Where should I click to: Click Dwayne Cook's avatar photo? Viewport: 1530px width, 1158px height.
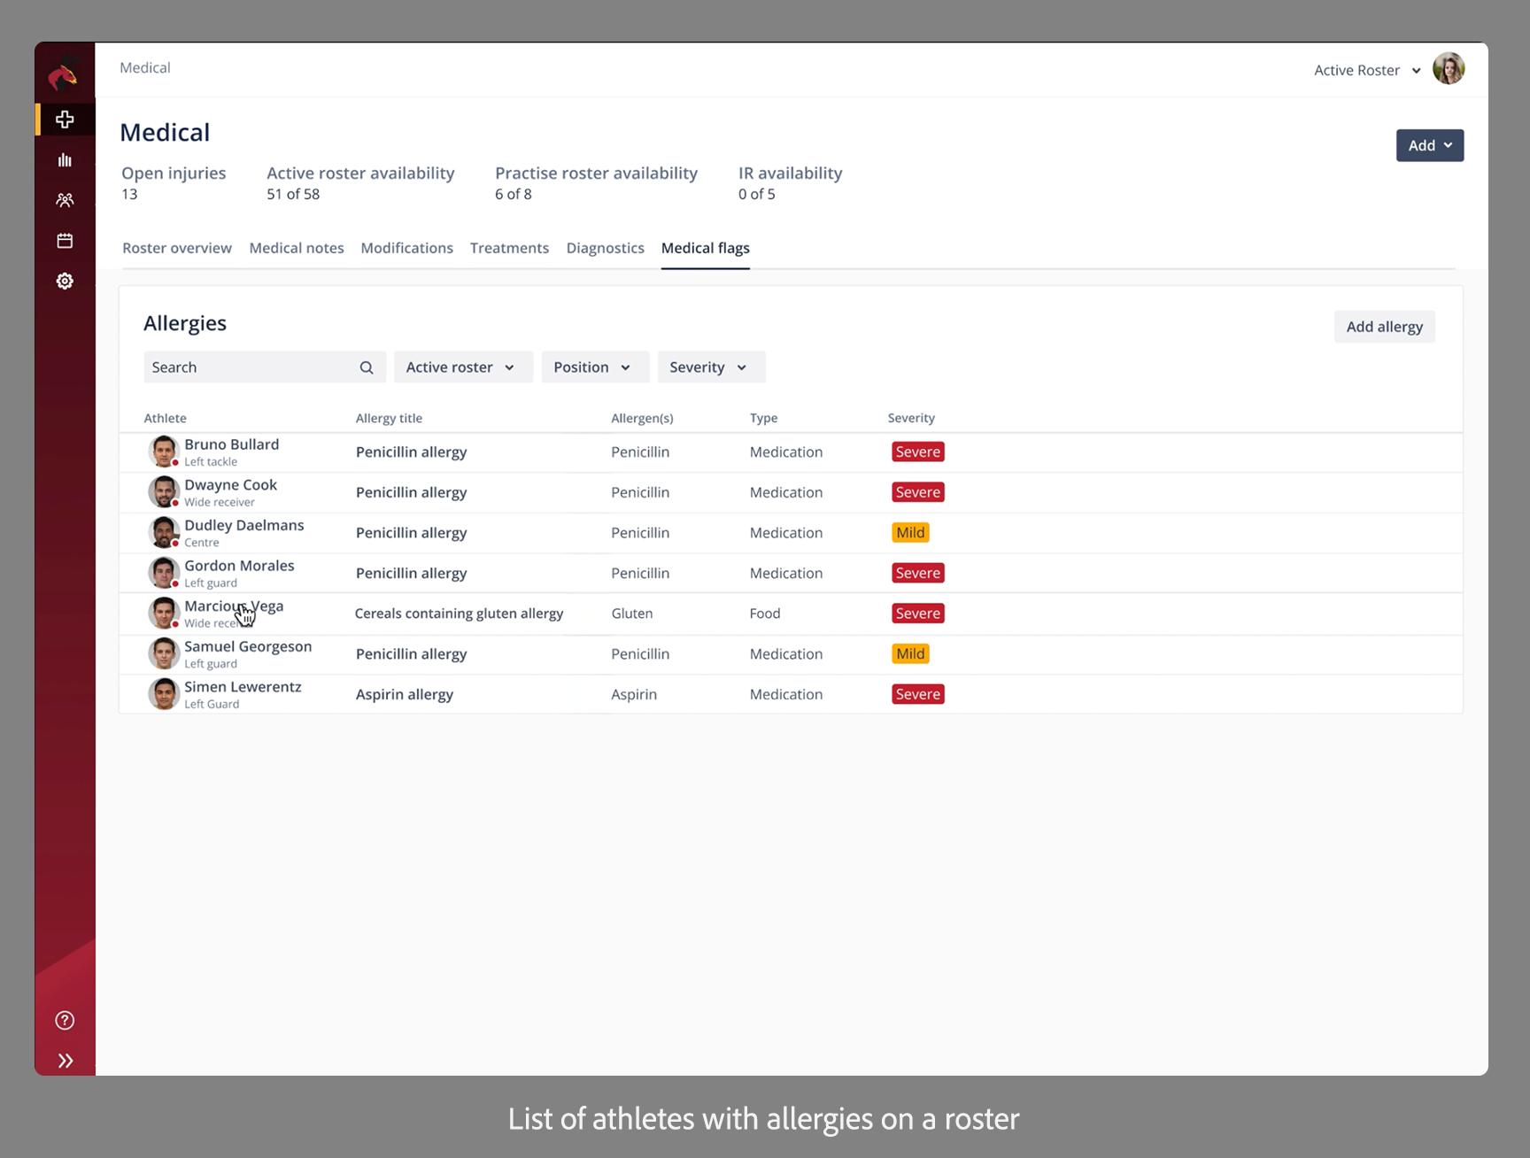click(164, 492)
